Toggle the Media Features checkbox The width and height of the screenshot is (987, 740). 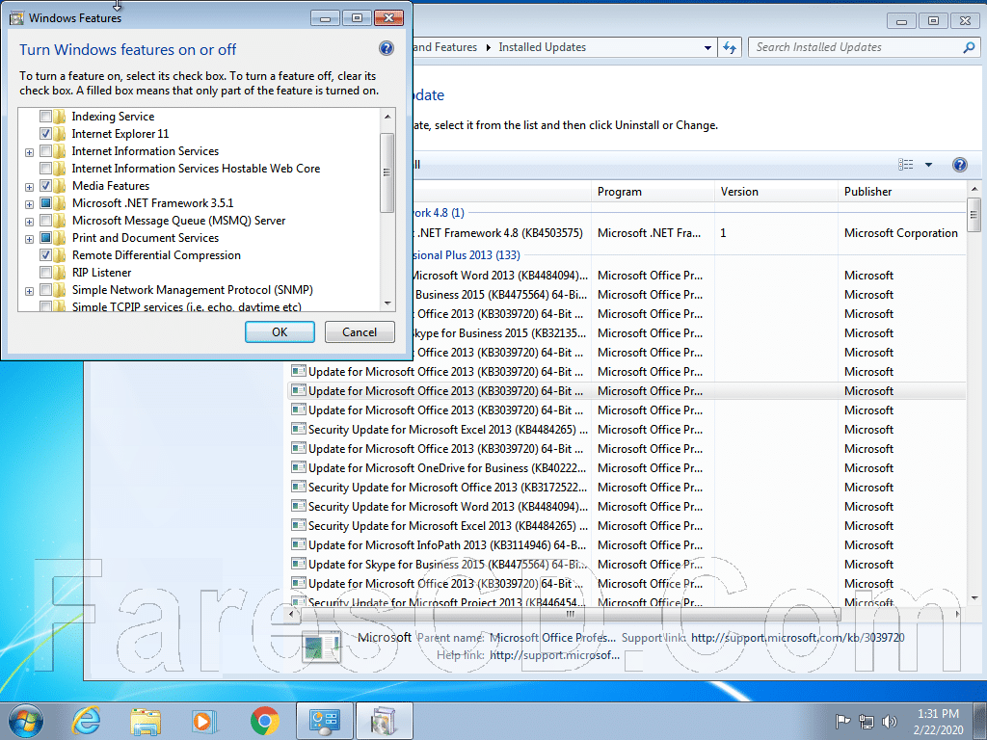(45, 186)
